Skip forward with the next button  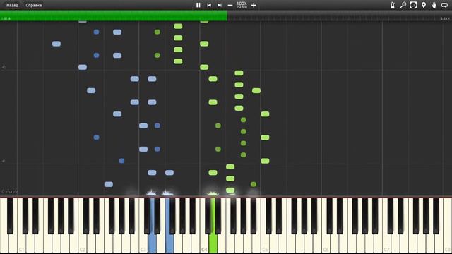click(220, 5)
